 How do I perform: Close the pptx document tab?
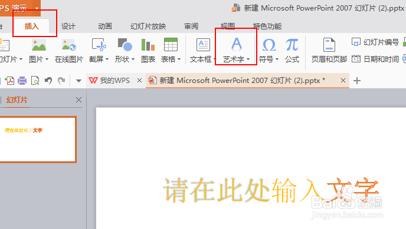pos(343,81)
